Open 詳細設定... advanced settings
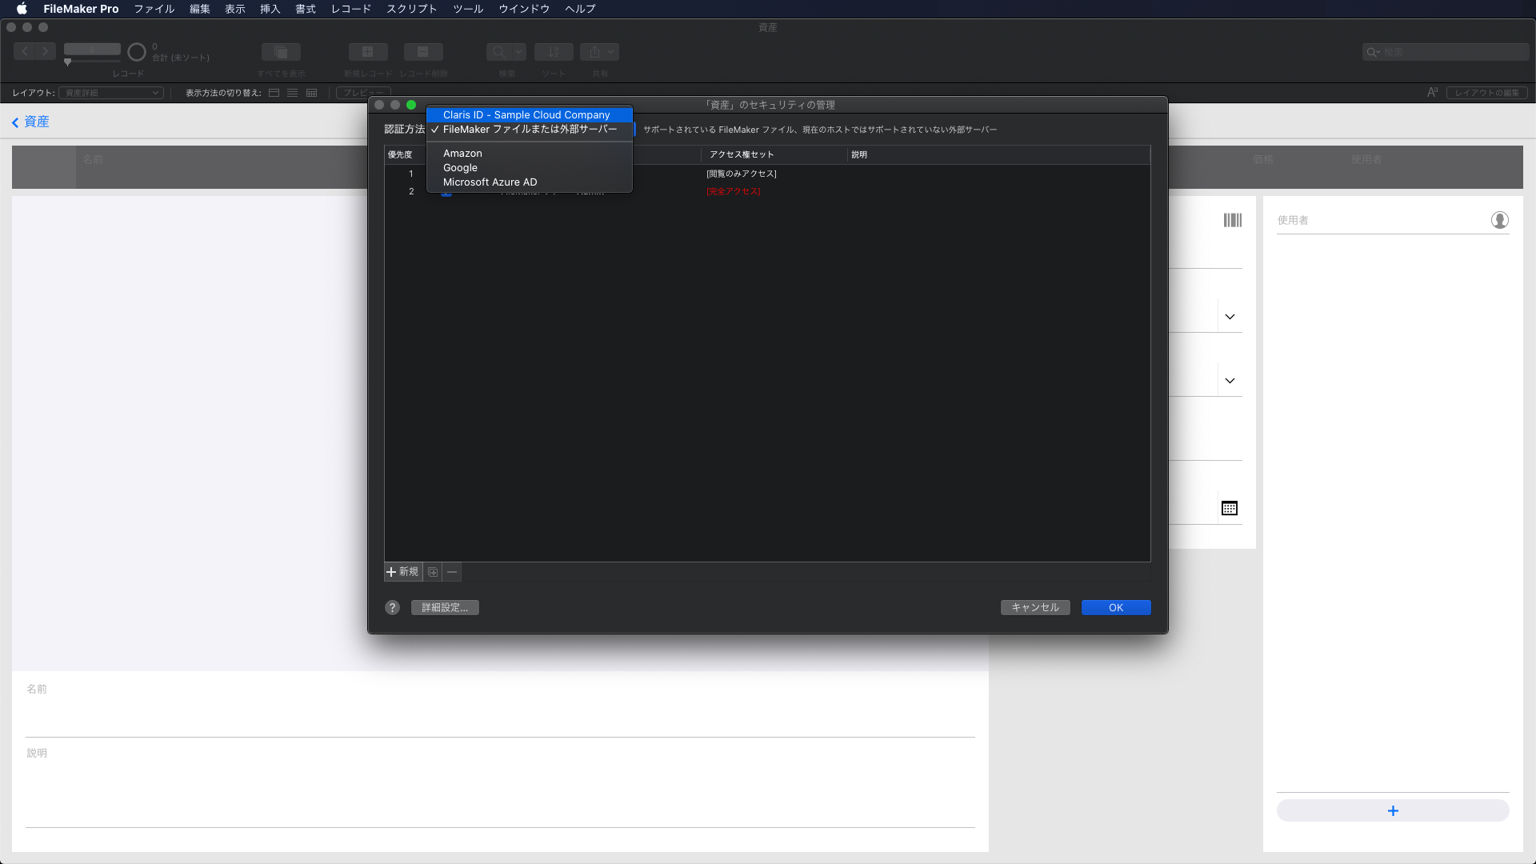The height and width of the screenshot is (864, 1536). [445, 608]
